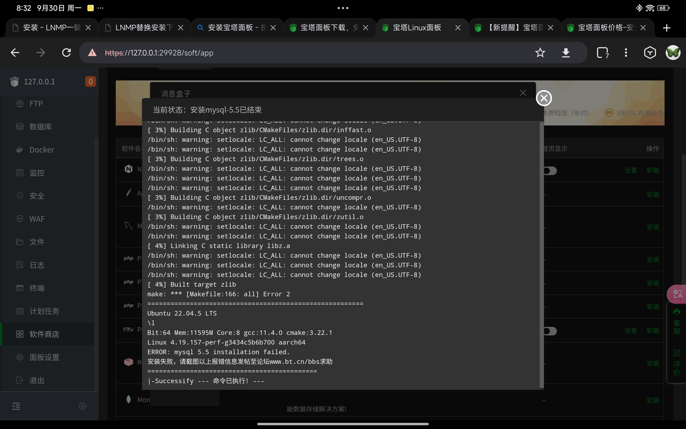Open 终端 in the sidebar
This screenshot has width=686, height=429.
pos(48,288)
